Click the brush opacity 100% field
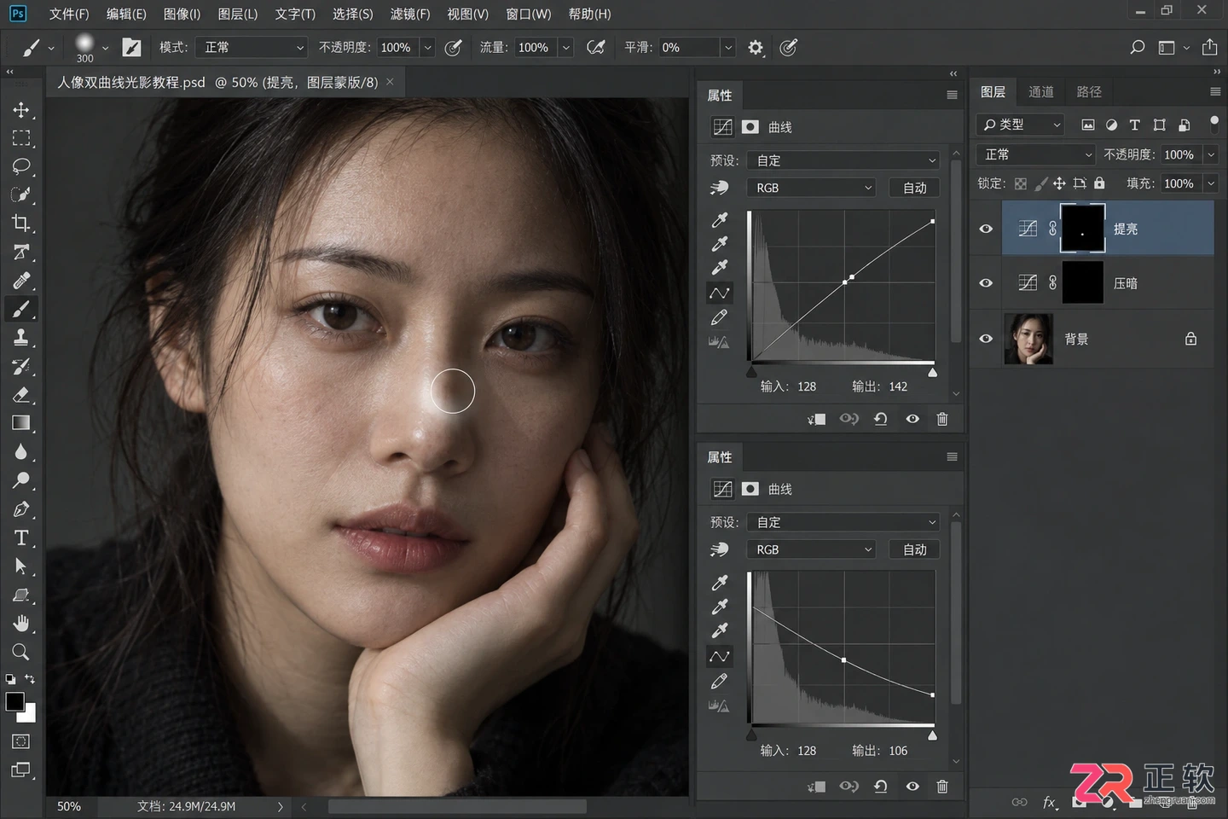Image resolution: width=1228 pixels, height=819 pixels. 397,48
